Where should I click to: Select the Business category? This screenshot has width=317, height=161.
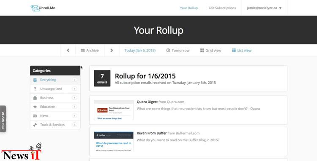(x=55, y=98)
